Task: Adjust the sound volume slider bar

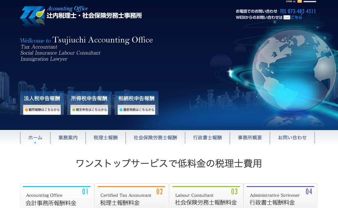Action: point(310,2)
